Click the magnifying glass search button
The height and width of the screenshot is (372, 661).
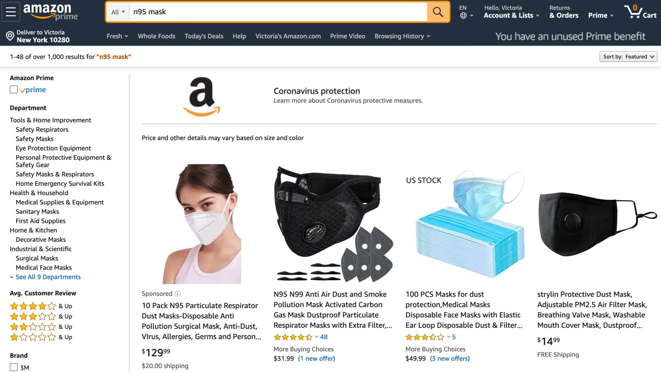click(438, 12)
